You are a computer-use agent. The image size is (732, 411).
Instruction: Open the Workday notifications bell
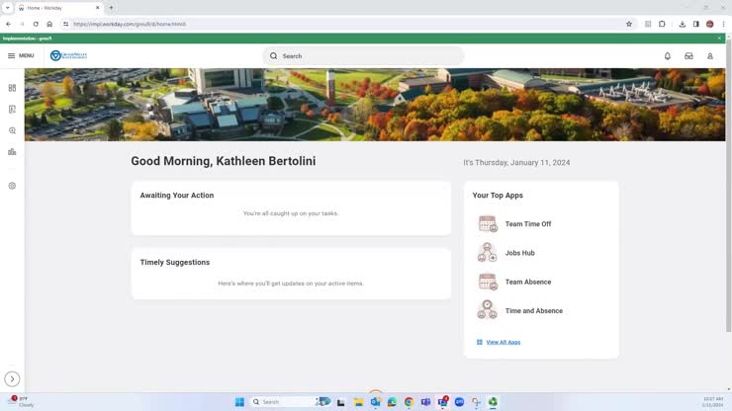coord(668,56)
